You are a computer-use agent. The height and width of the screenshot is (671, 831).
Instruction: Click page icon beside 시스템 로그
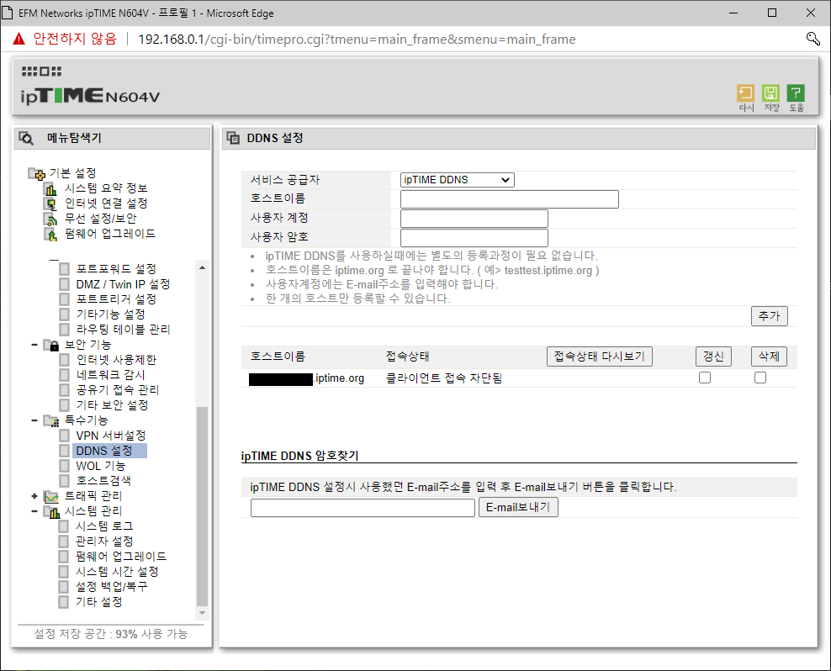[64, 526]
